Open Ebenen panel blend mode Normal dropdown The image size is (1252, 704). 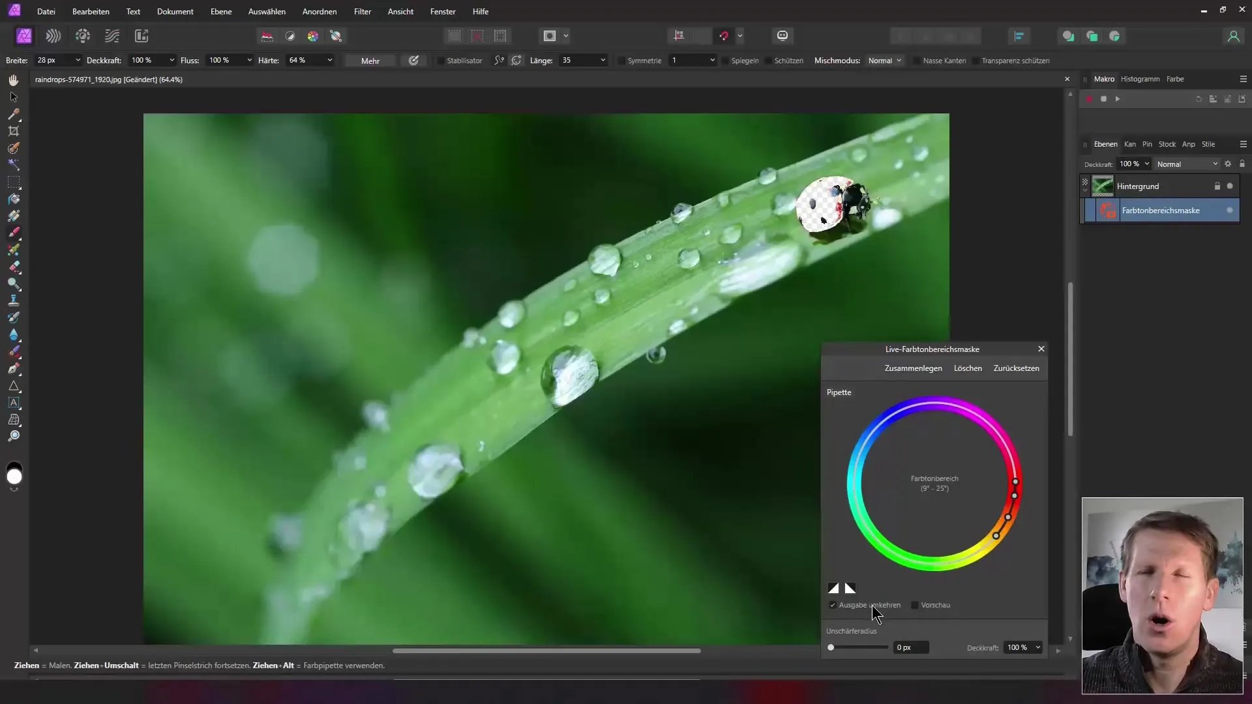click(1187, 164)
